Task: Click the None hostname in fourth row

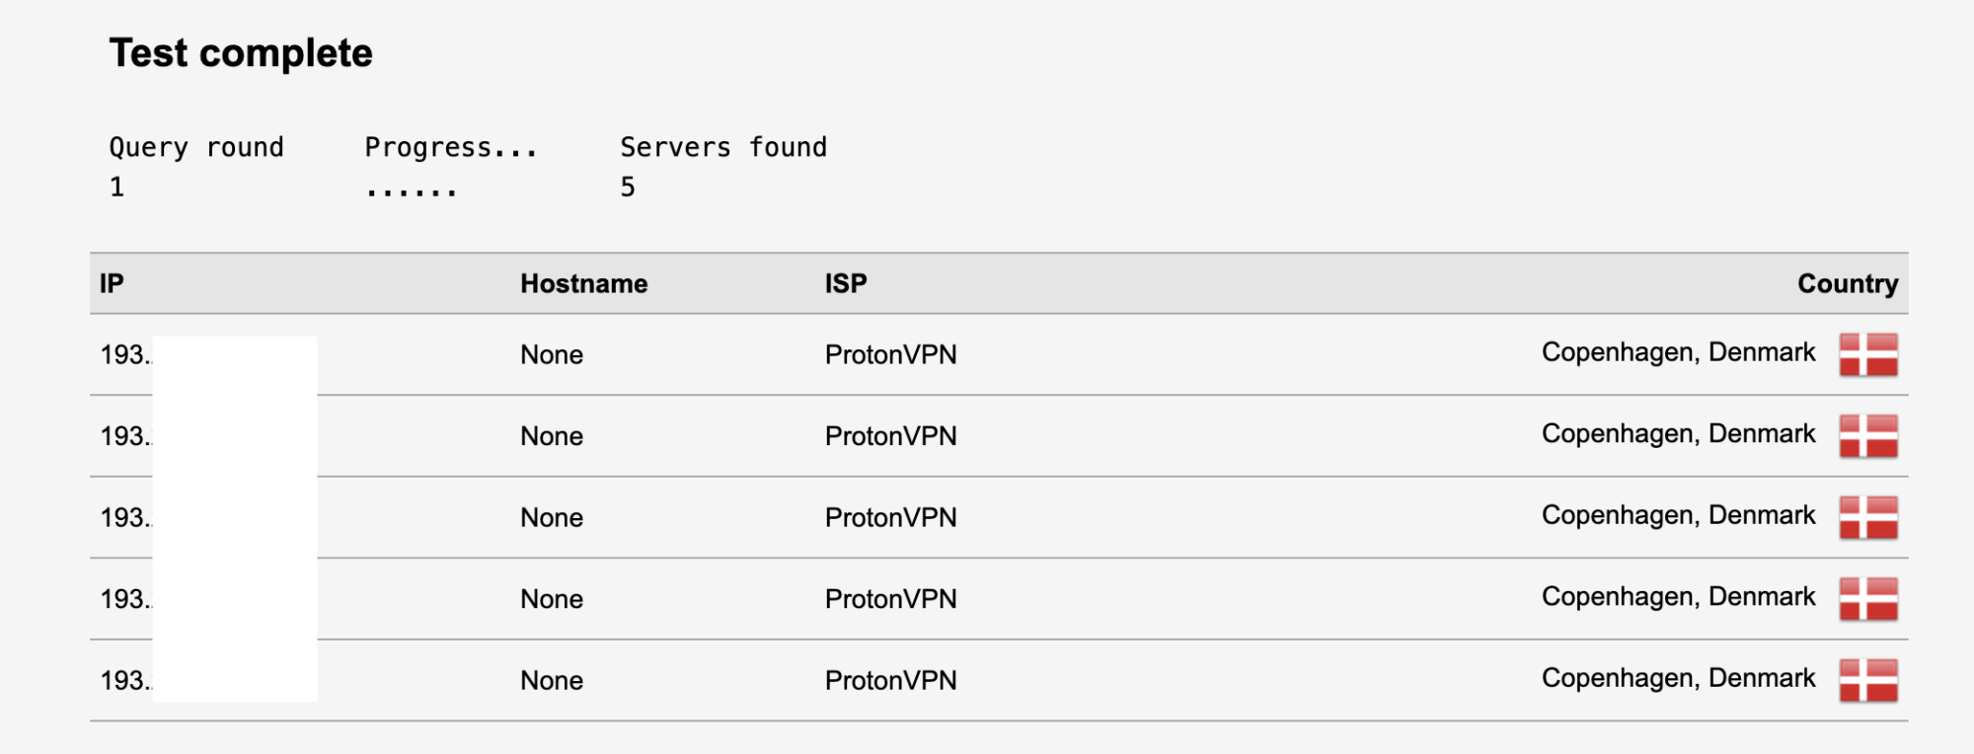Action: pyautogui.click(x=552, y=599)
